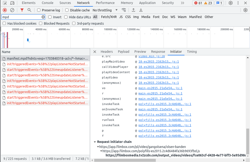The height and width of the screenshot is (162, 250).
Task: Activate the inspect element picker icon
Action: point(5,3)
